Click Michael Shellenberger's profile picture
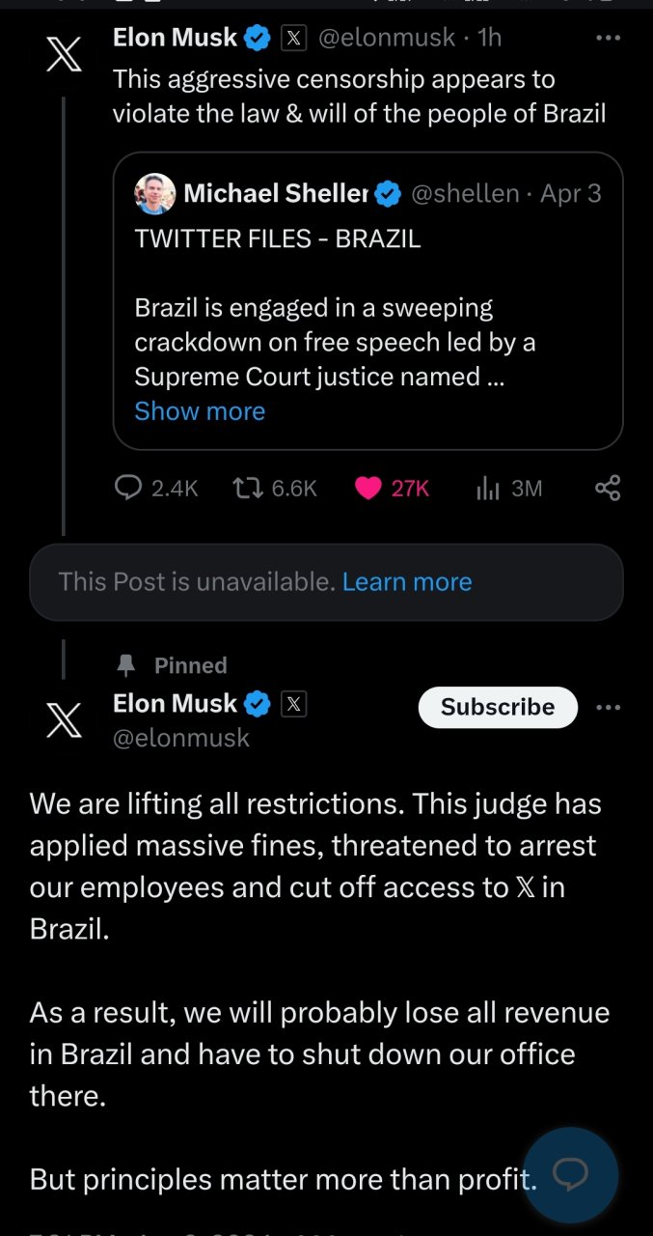Screen dimensions: 653x1236 [155, 194]
